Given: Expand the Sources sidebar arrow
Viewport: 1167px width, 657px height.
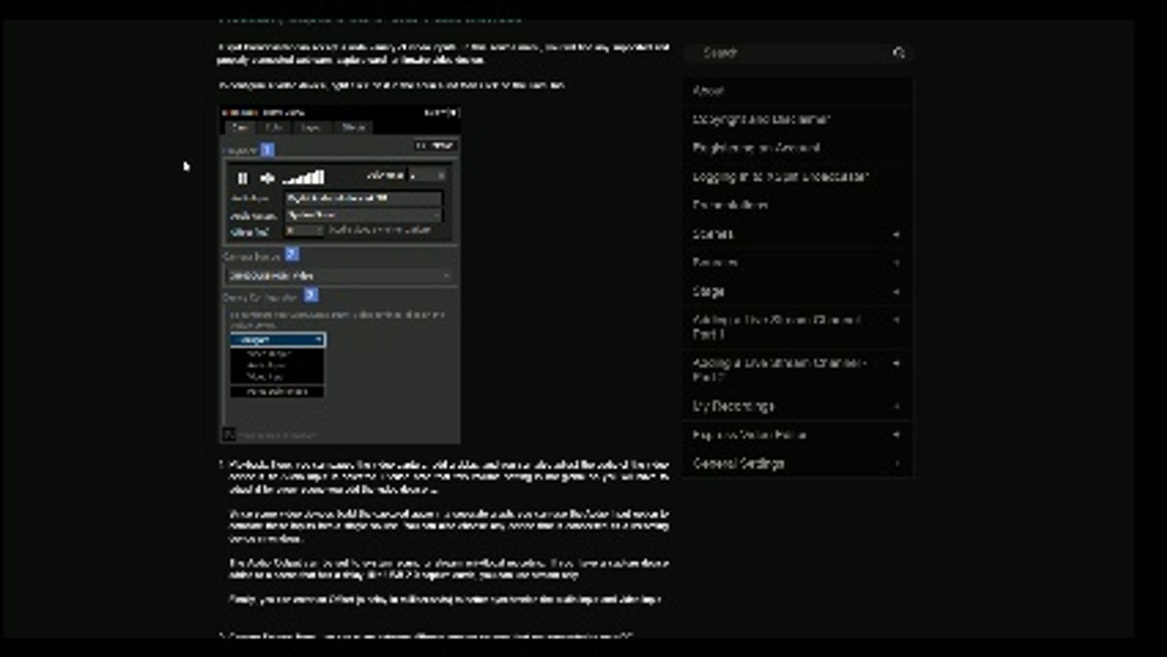Looking at the screenshot, I should tap(896, 263).
